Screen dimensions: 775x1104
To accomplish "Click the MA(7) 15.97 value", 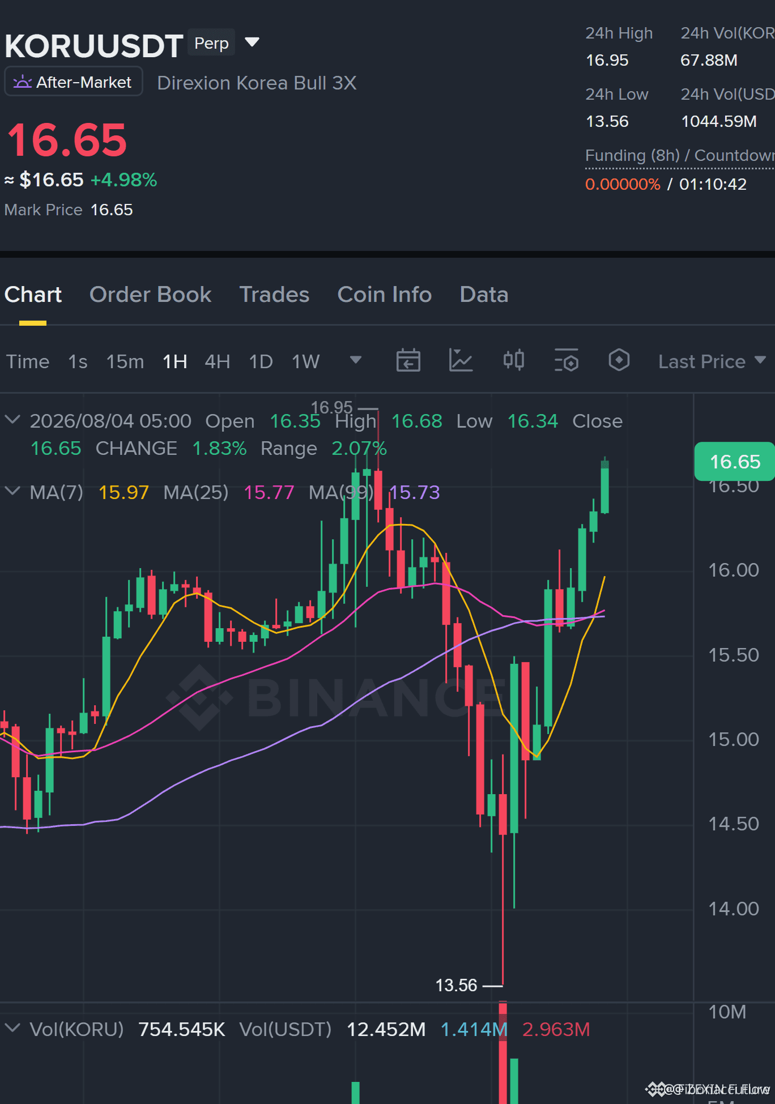I will [124, 492].
